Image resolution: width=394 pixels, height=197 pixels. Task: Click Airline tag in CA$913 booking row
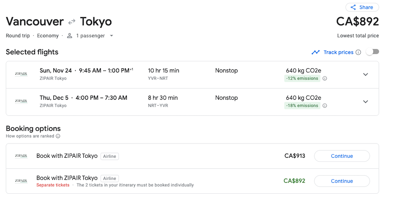click(x=110, y=156)
